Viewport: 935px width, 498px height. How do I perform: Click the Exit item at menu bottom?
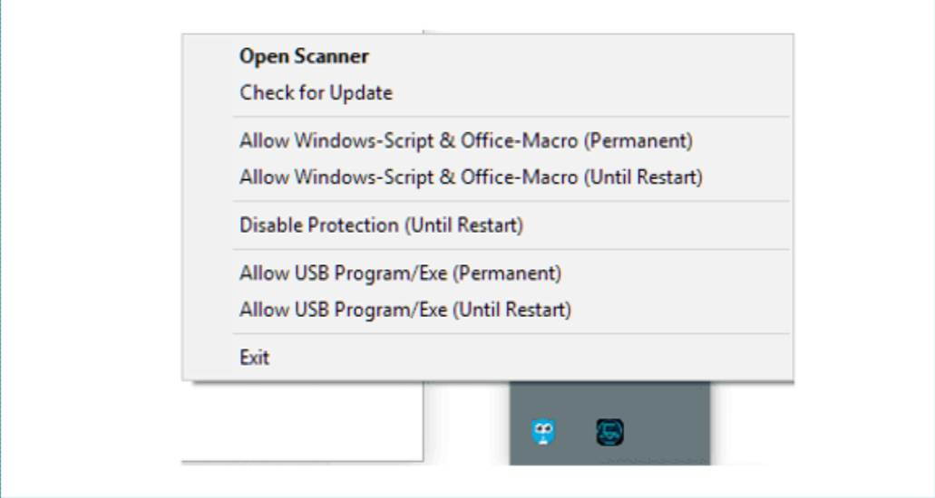pyautogui.click(x=487, y=358)
